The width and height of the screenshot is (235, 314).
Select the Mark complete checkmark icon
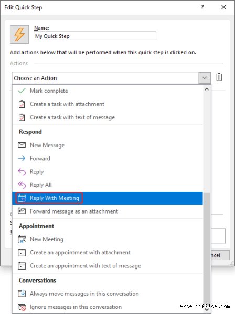(22, 91)
